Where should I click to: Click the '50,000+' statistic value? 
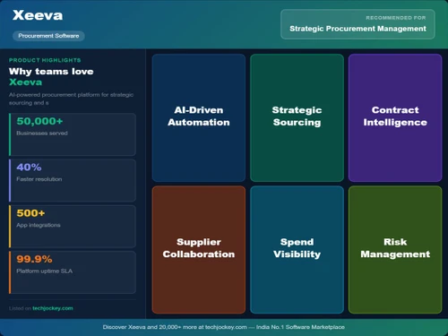point(39,121)
